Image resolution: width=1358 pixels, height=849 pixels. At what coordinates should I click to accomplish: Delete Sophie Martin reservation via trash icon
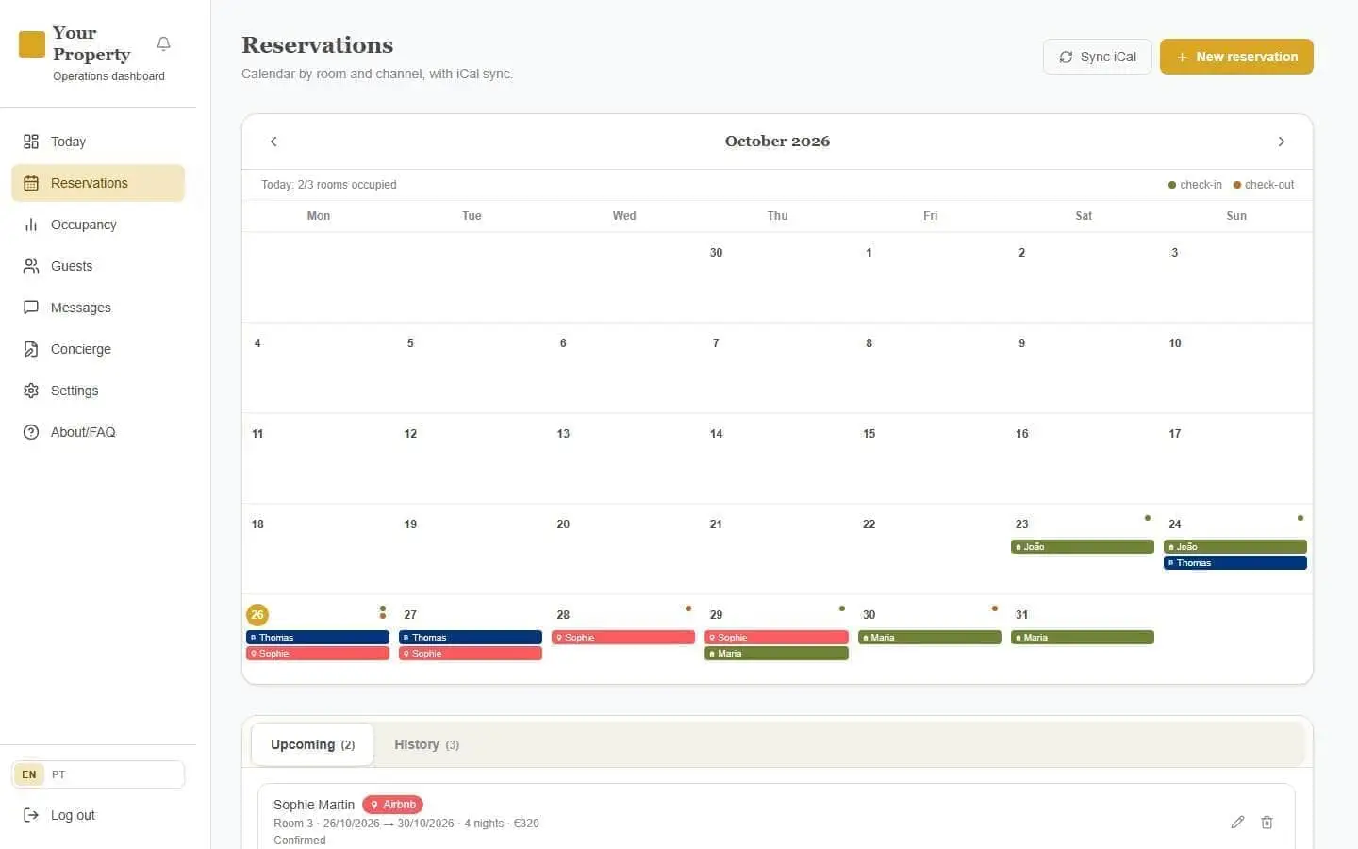1267,823
